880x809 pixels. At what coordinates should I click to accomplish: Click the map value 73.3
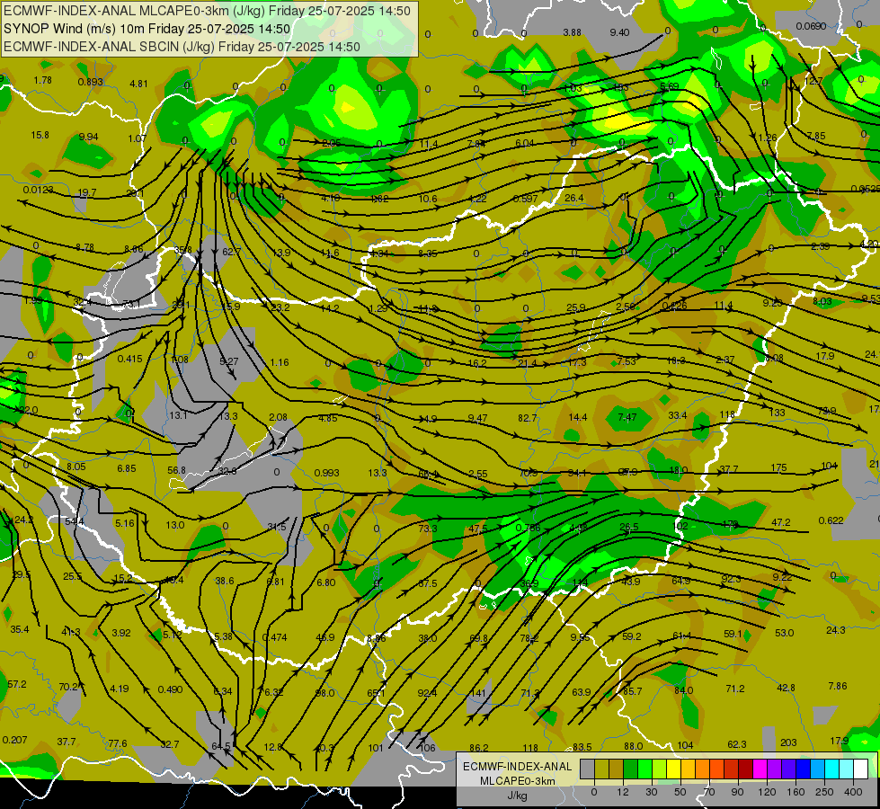point(428,529)
